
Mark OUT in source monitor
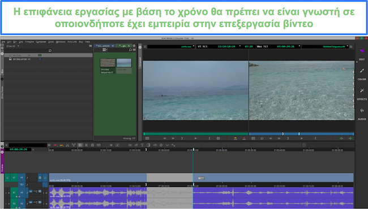click(x=182, y=138)
